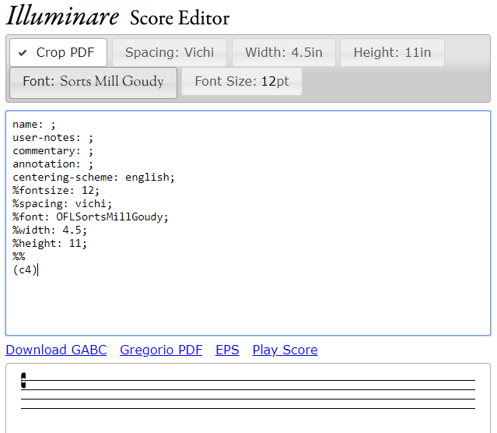Click the Height: 11in button
Viewport: 497px width, 433px height.
(392, 53)
